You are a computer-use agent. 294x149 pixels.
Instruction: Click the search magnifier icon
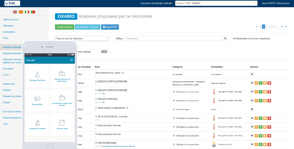pos(225,39)
